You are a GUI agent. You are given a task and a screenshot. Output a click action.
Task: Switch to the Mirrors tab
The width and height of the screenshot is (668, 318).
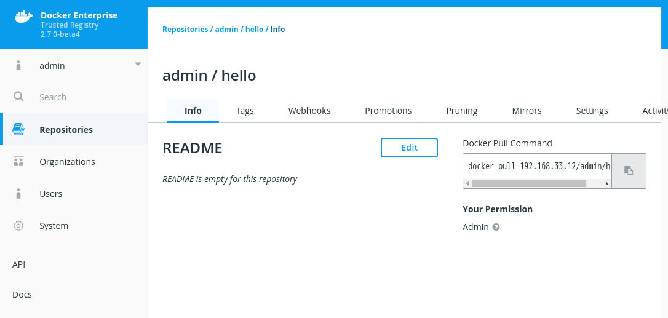(527, 111)
